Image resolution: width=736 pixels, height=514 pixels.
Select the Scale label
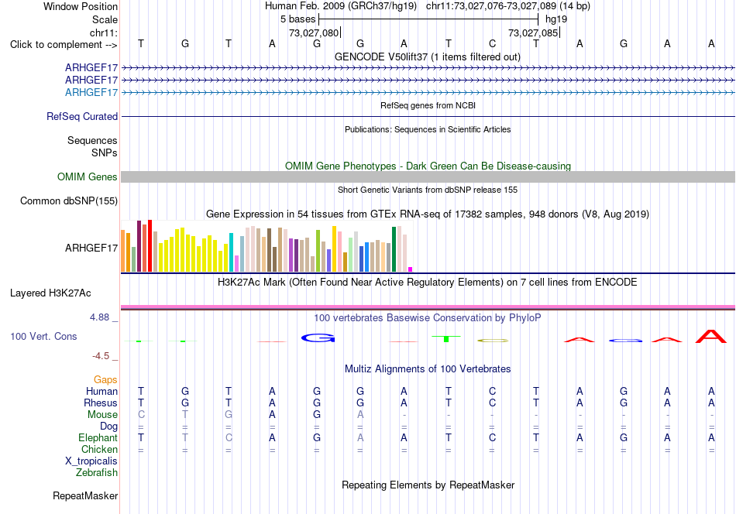tap(105, 19)
